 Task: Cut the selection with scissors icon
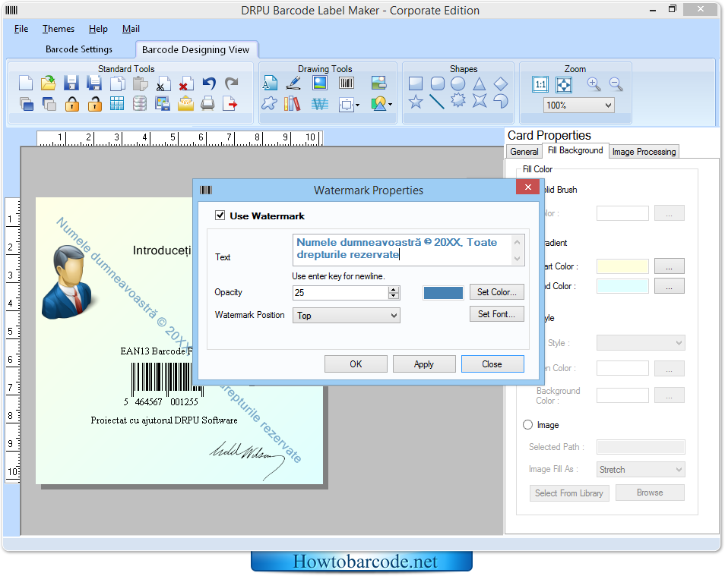coord(163,83)
